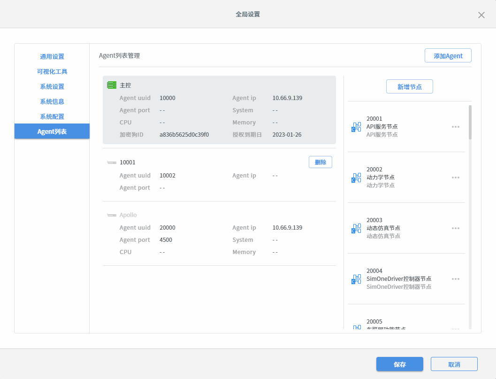The image size is (496, 379).
Task: Click the 20001 API服务节点 node icon
Action: (x=356, y=127)
